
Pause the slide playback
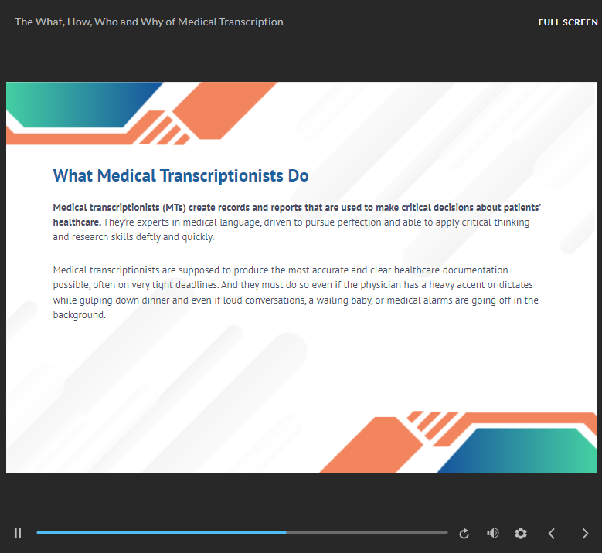pyautogui.click(x=18, y=533)
